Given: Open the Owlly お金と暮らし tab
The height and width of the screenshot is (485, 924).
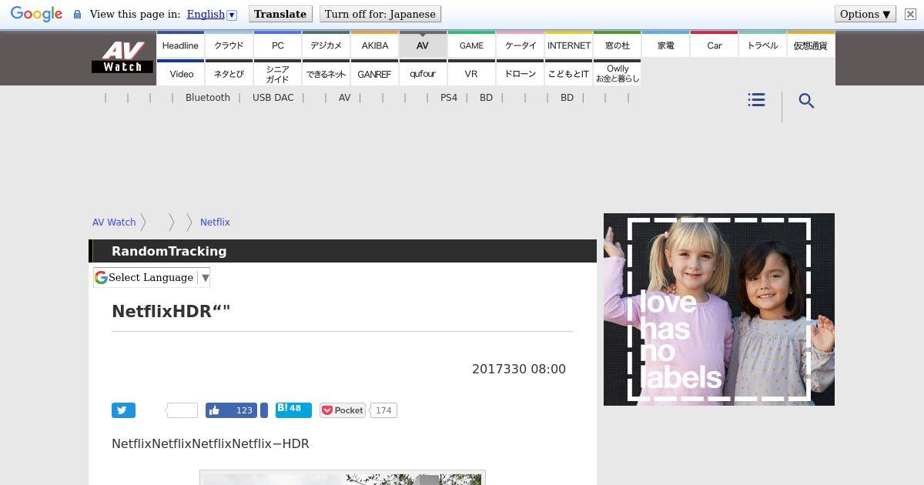Looking at the screenshot, I should point(618,73).
